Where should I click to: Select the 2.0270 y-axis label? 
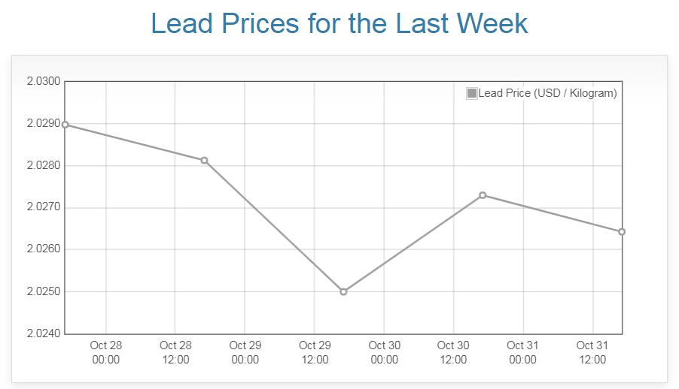(43, 207)
